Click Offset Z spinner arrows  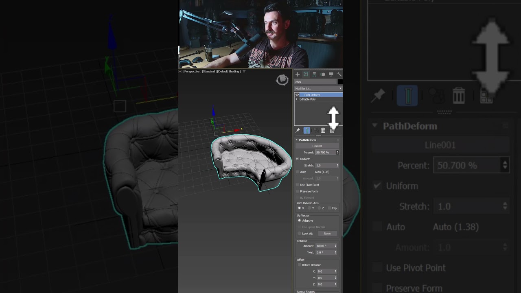335,284
